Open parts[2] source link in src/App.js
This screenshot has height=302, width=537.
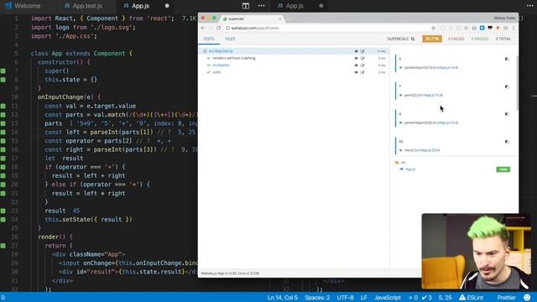[430, 95]
